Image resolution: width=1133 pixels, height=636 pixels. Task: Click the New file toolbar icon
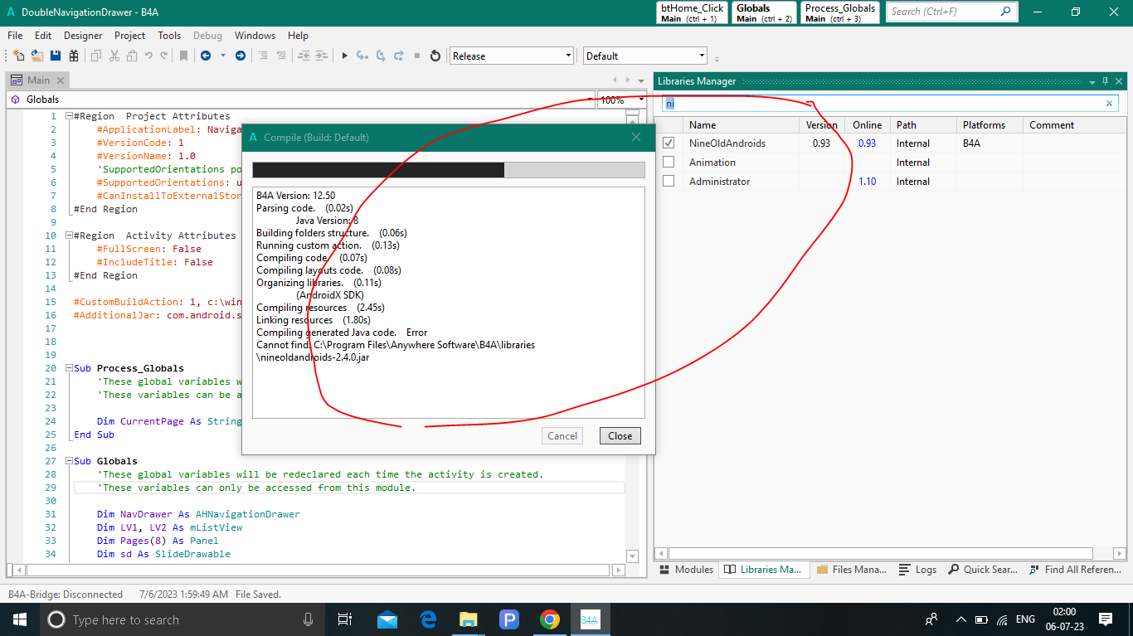pyautogui.click(x=18, y=56)
